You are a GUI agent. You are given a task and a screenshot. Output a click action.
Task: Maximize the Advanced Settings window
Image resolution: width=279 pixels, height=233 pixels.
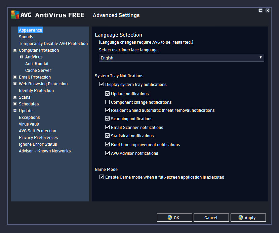[x=261, y=10]
